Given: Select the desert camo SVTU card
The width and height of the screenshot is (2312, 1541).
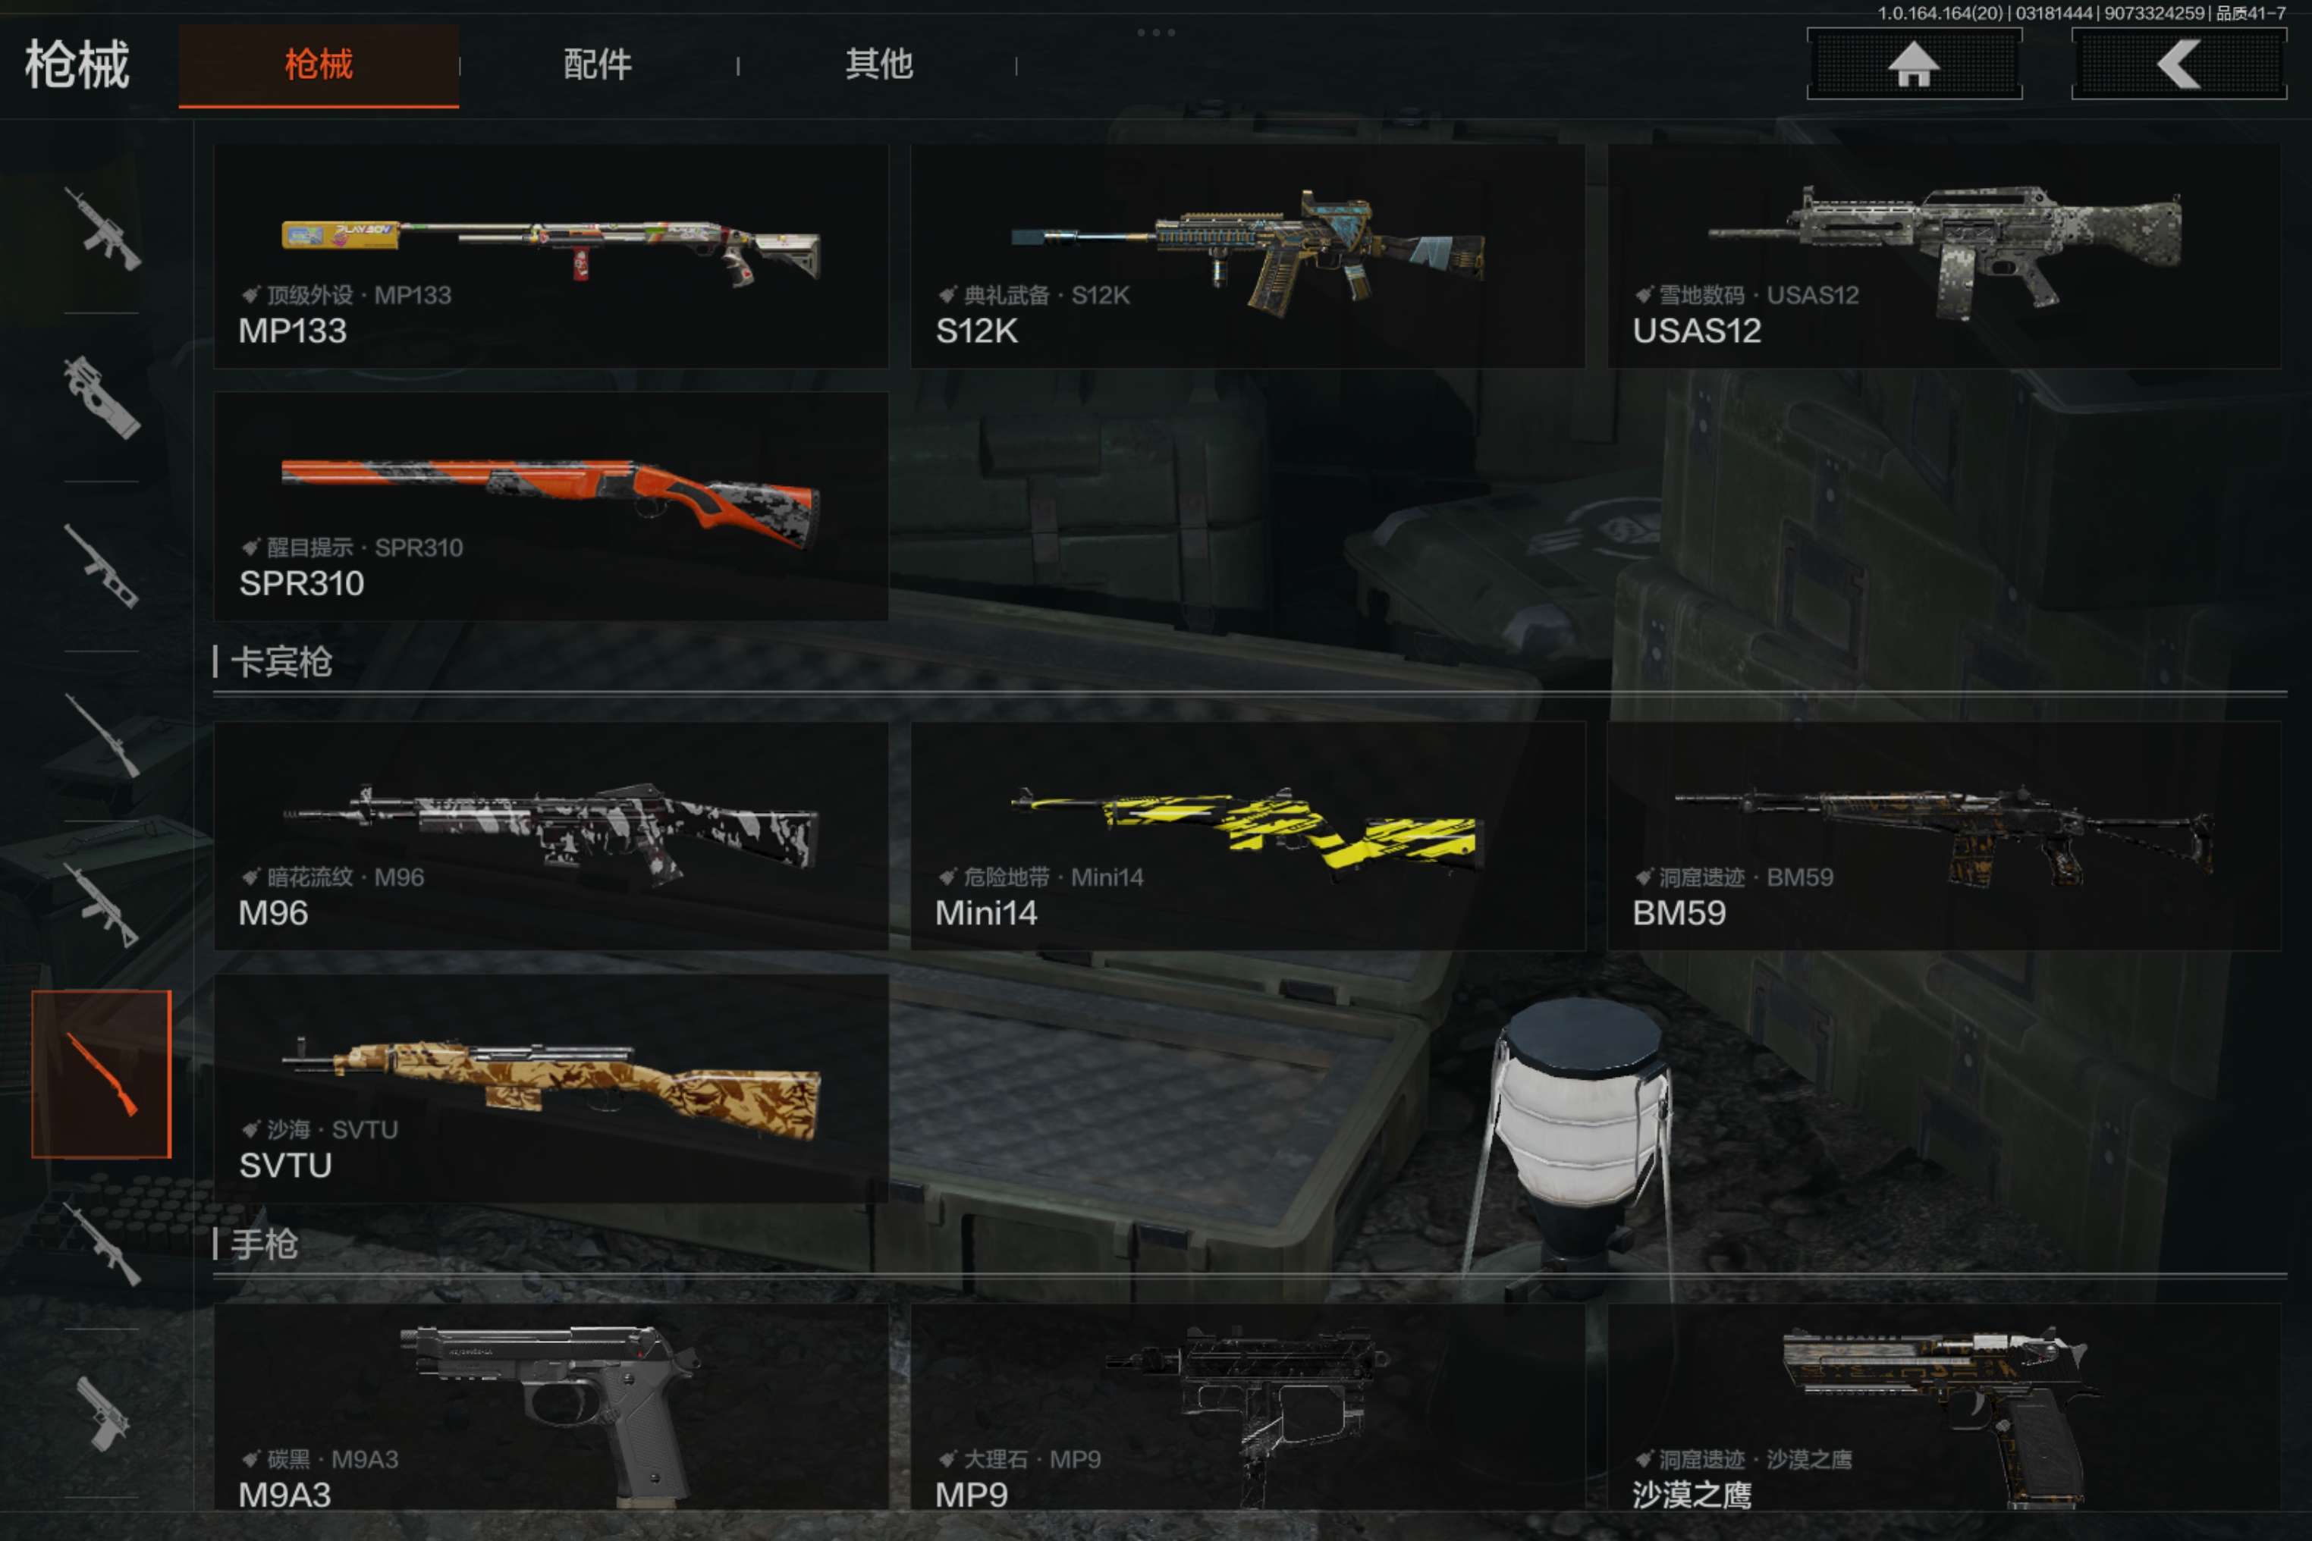Looking at the screenshot, I should pos(551,1088).
